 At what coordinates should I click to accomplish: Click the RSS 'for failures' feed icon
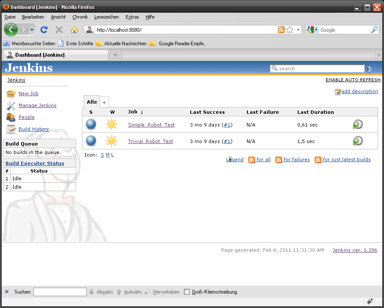(279, 160)
